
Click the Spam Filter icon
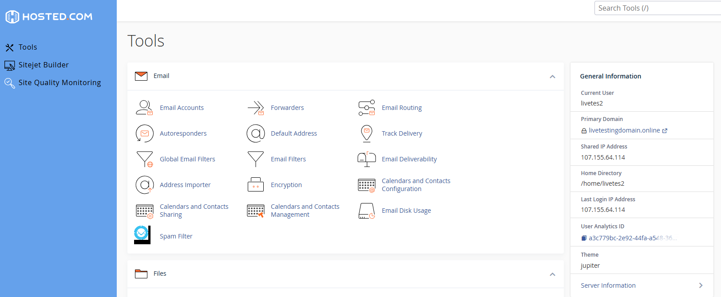(x=143, y=235)
